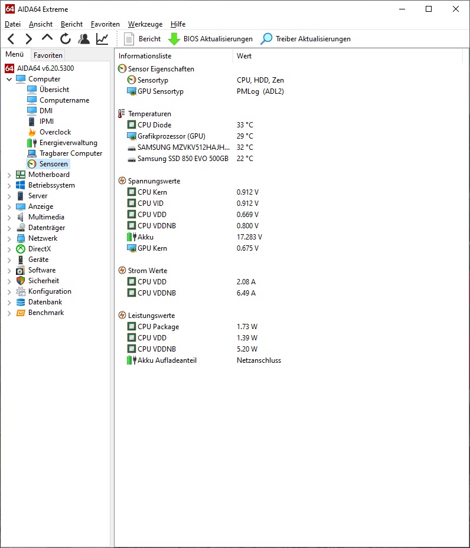Open the Bericht menu
This screenshot has width=470, height=548.
coord(71,24)
